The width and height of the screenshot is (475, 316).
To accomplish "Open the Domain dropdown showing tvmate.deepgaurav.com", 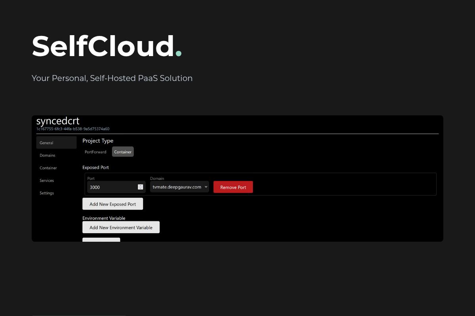I will (179, 187).
